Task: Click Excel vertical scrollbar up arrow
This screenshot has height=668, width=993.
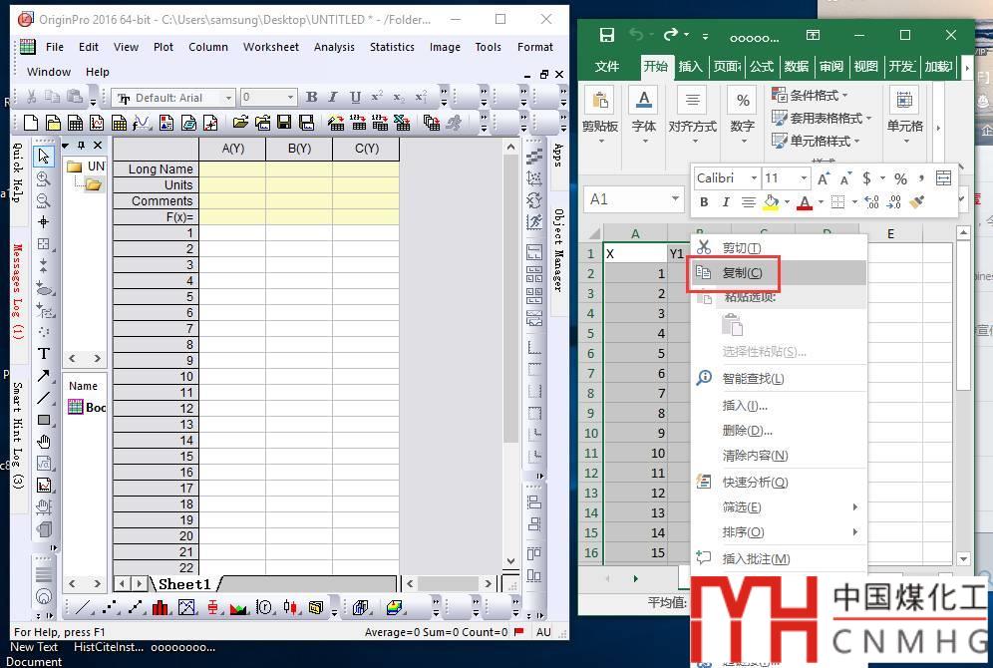Action: [x=963, y=233]
